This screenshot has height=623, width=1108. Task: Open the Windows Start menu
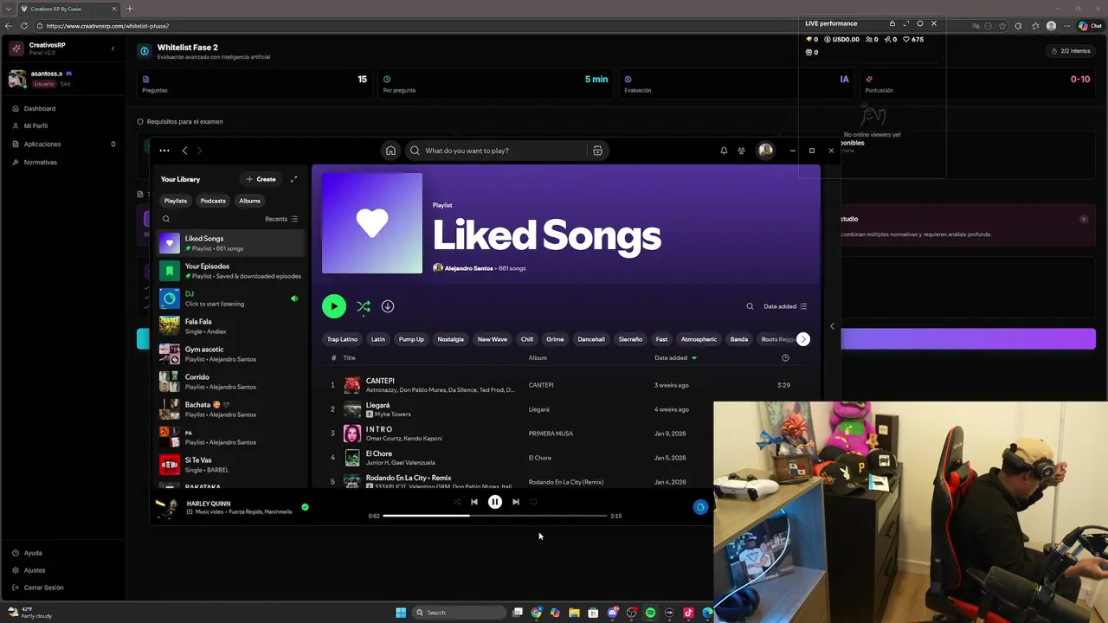(x=401, y=613)
